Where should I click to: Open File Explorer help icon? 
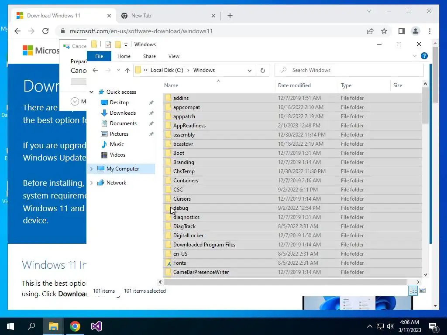(424, 56)
